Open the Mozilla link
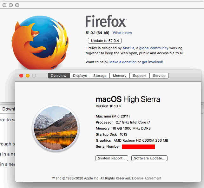This screenshot has height=188, width=204. pyautogui.click(x=128, y=48)
